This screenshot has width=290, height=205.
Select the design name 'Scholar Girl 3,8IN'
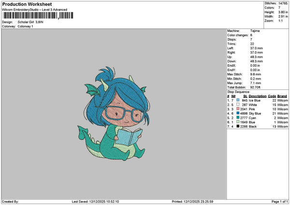pos(30,22)
